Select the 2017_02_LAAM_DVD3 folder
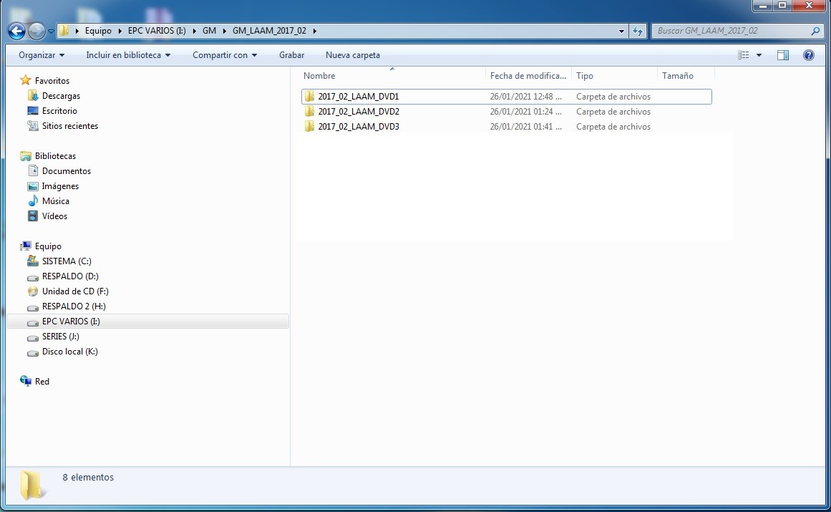Viewport: 831px width, 512px height. tap(358, 127)
